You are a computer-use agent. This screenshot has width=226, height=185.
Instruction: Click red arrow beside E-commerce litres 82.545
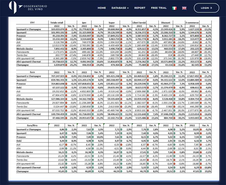pos(201,65)
